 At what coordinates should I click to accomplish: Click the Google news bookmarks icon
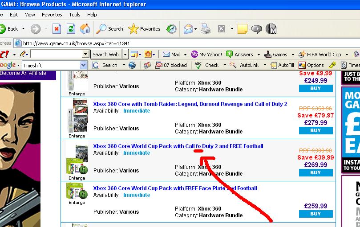tap(147, 65)
